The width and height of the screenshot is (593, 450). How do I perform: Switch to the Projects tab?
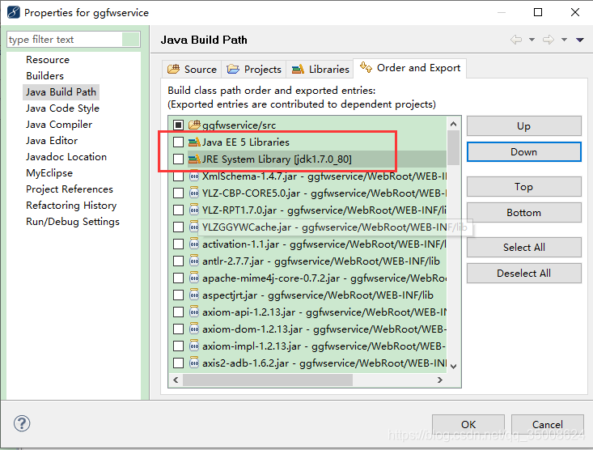pyautogui.click(x=254, y=70)
